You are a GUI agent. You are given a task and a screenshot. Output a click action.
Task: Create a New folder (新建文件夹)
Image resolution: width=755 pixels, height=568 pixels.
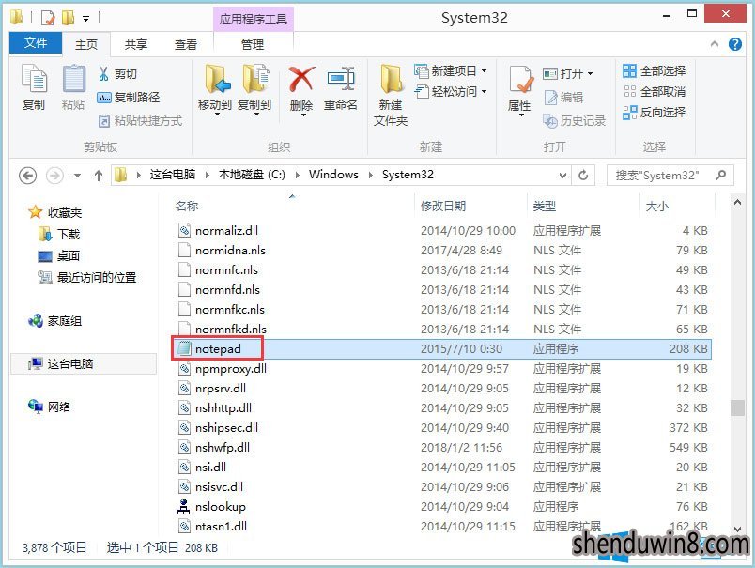pyautogui.click(x=391, y=94)
